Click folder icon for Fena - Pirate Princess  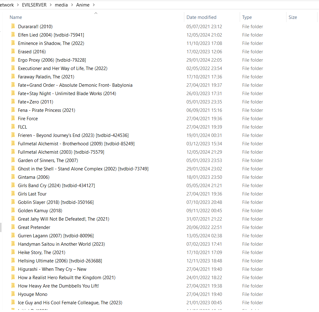coord(13,110)
